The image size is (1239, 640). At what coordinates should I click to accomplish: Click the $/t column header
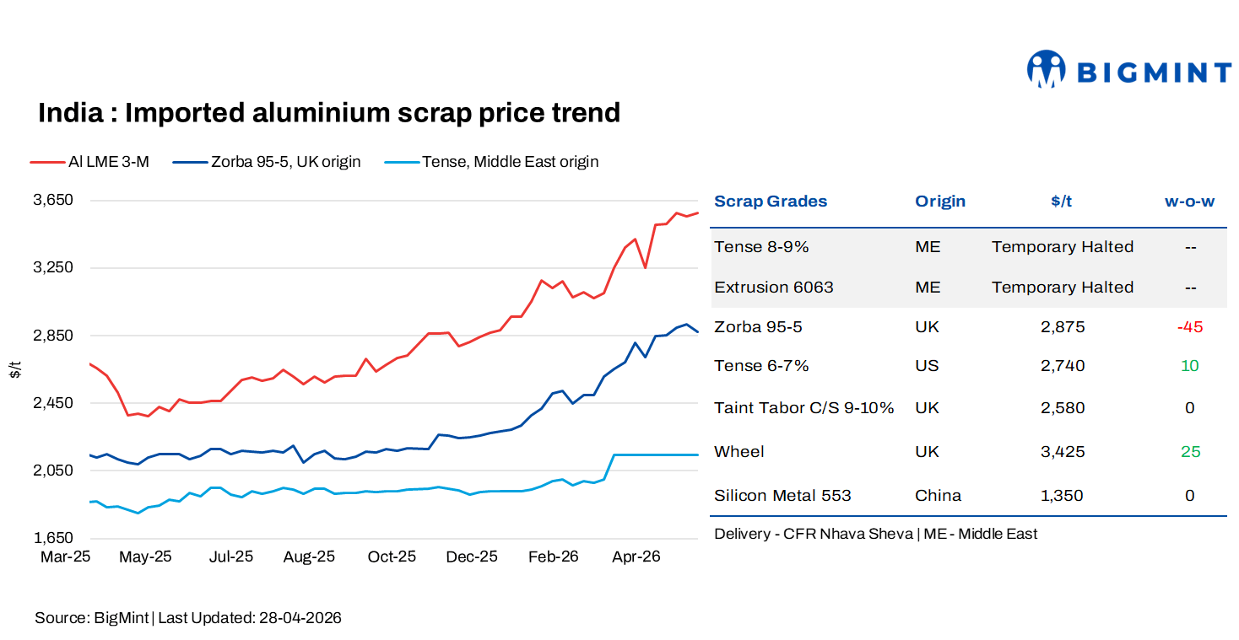1062,202
